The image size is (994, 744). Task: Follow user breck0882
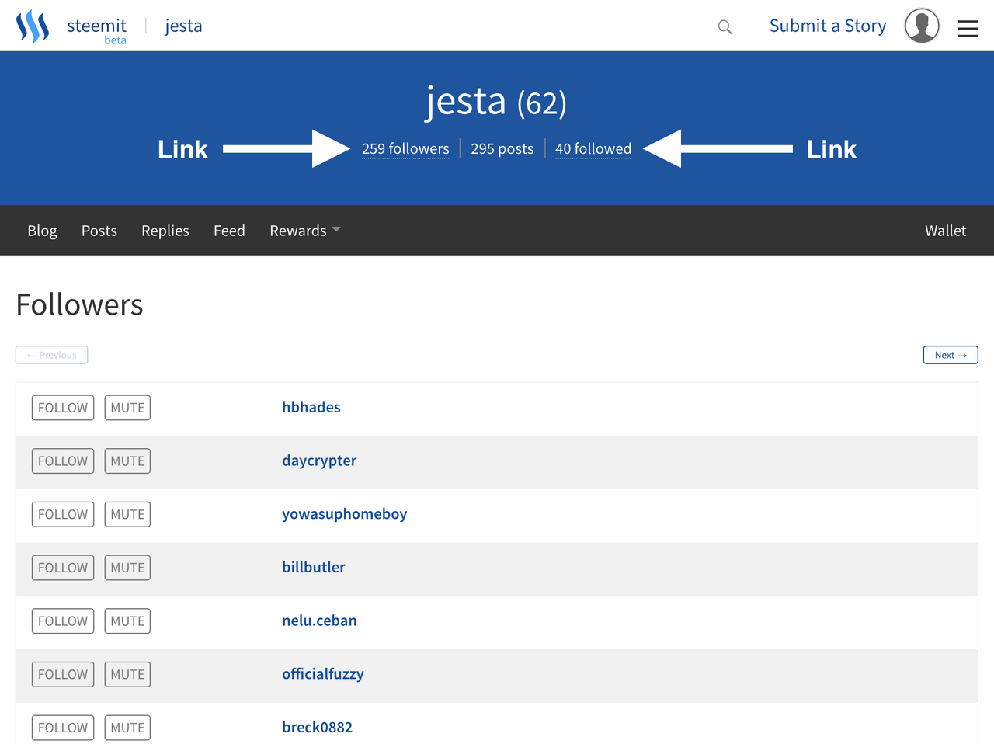[x=63, y=728]
